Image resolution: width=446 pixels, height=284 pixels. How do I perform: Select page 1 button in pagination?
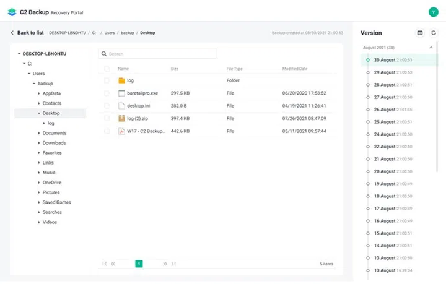coord(139,264)
